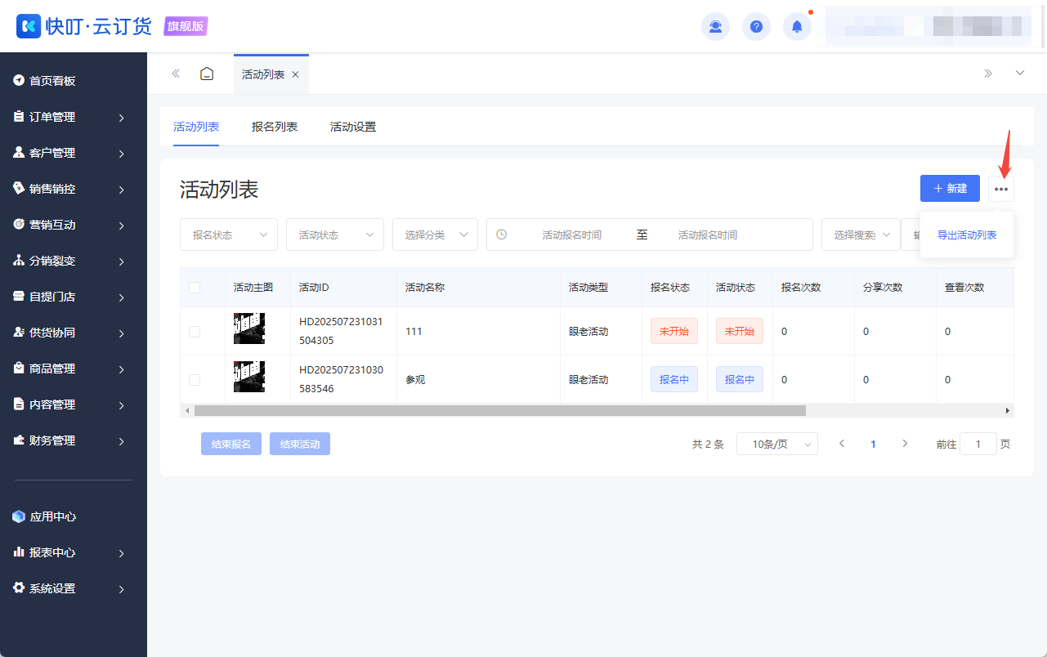Viewport: 1047px width, 657px height.
Task: Expand 自提门店 menu
Action: pyautogui.click(x=74, y=297)
